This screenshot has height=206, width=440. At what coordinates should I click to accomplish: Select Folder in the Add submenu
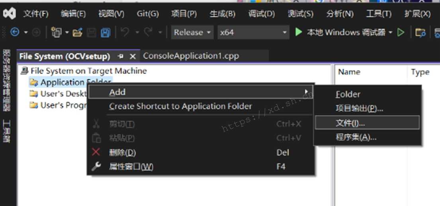click(367, 95)
